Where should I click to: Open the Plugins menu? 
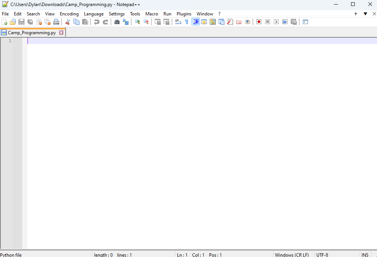pos(184,14)
